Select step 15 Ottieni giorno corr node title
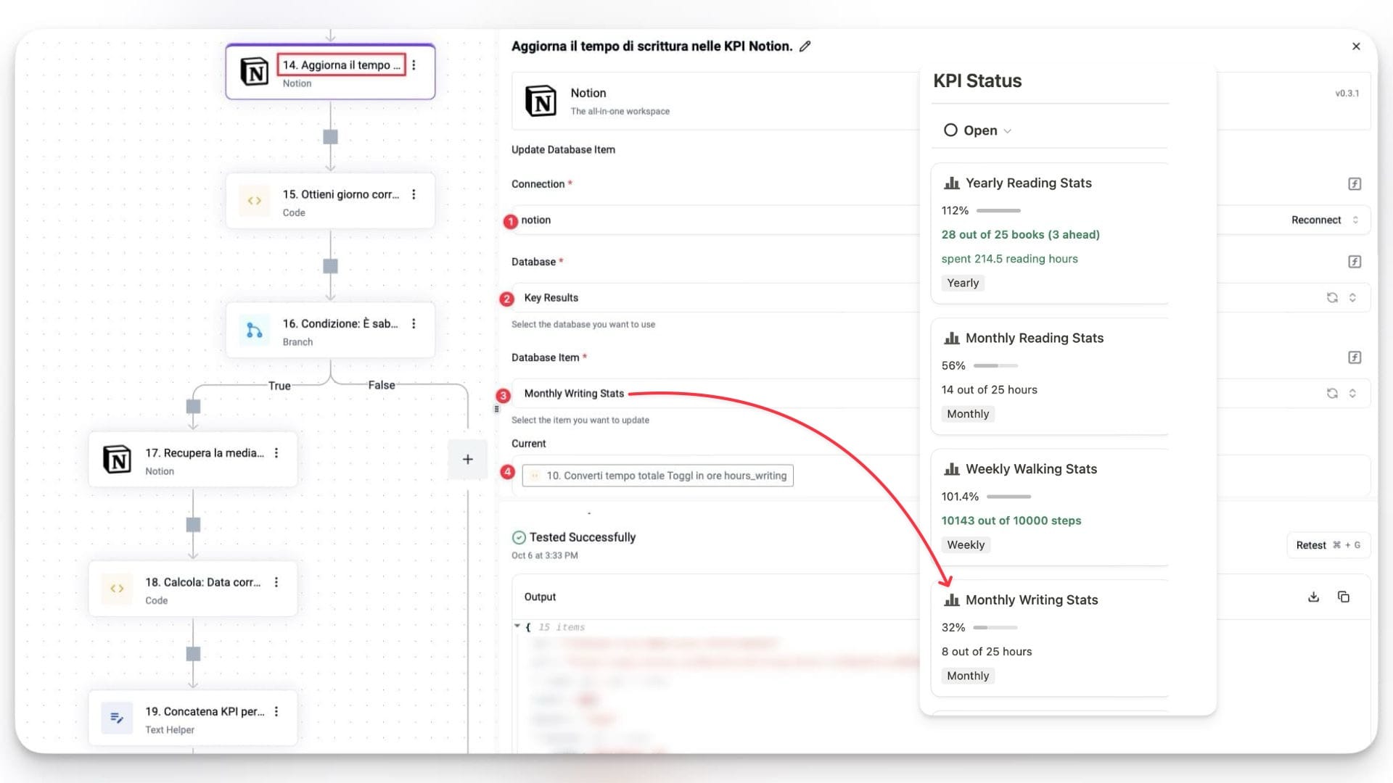 coord(340,194)
